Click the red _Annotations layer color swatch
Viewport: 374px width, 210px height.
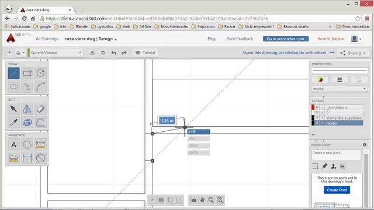tap(313, 107)
